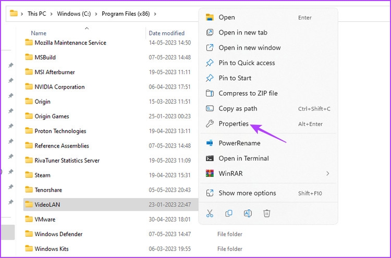Select the RivaTuner Statistics Server folder name
This screenshot has width=391, height=258.
(x=67, y=161)
